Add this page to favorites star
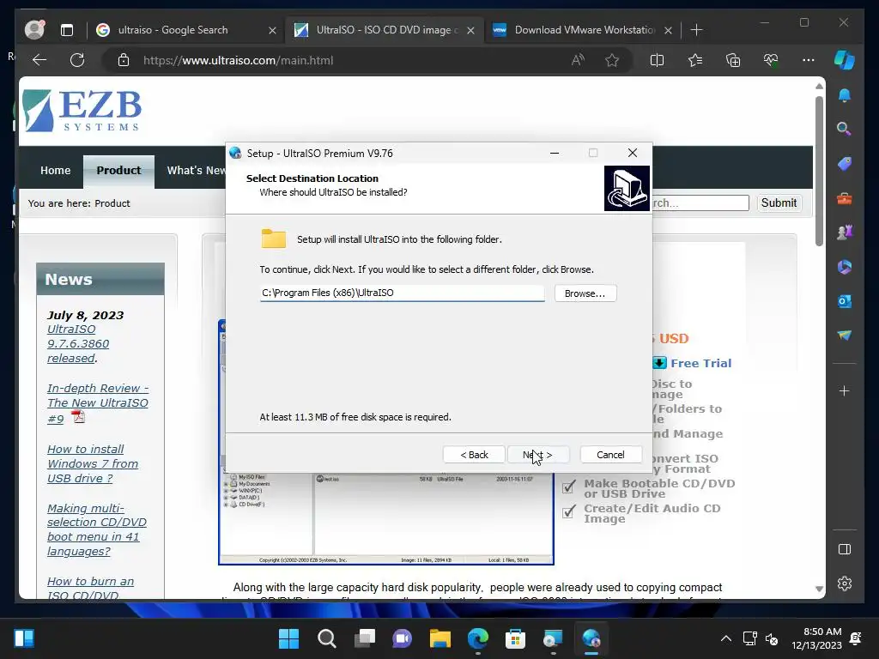 coord(612,60)
